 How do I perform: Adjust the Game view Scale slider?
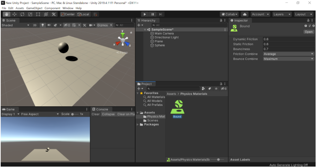pos(75,114)
